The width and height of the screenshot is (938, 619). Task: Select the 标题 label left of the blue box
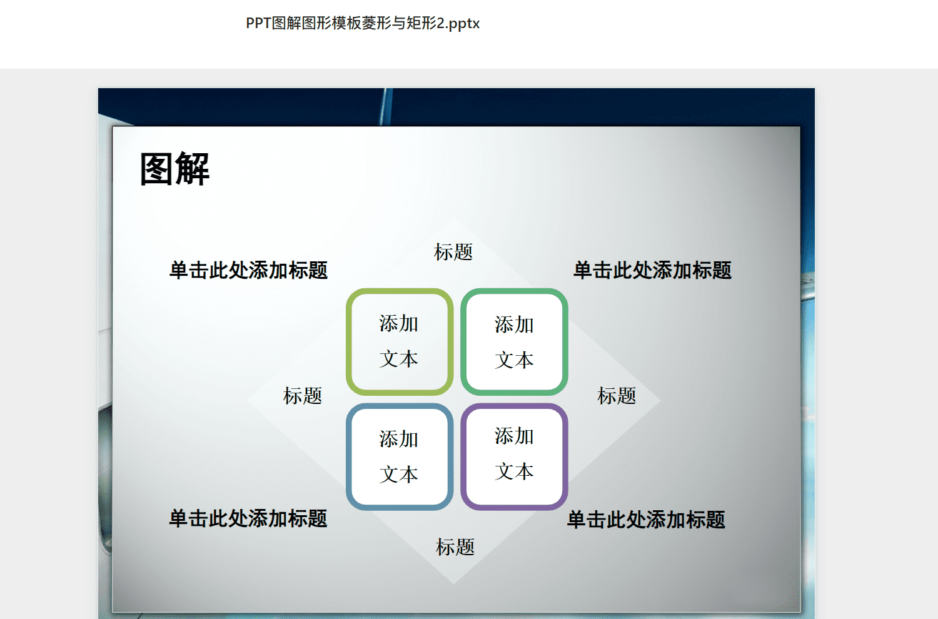click(x=303, y=396)
